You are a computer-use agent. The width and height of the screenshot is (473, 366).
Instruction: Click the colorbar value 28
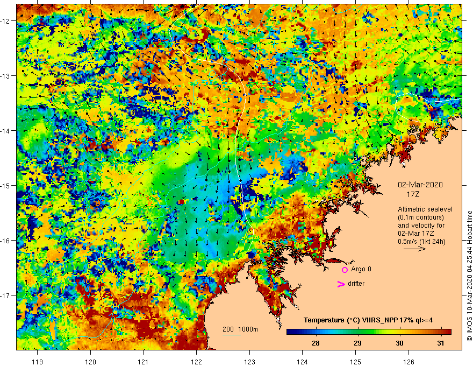tap(316, 343)
